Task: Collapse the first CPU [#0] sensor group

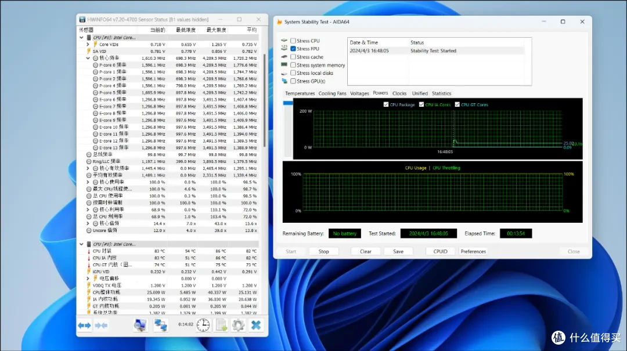Action: click(x=82, y=38)
